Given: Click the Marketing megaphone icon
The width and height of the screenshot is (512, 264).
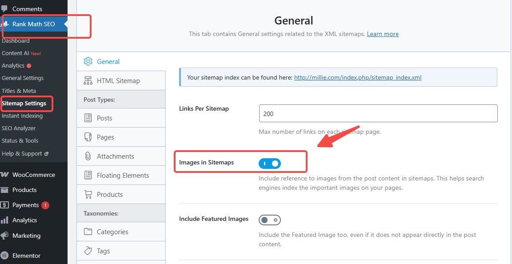Looking at the screenshot, I should (5, 236).
